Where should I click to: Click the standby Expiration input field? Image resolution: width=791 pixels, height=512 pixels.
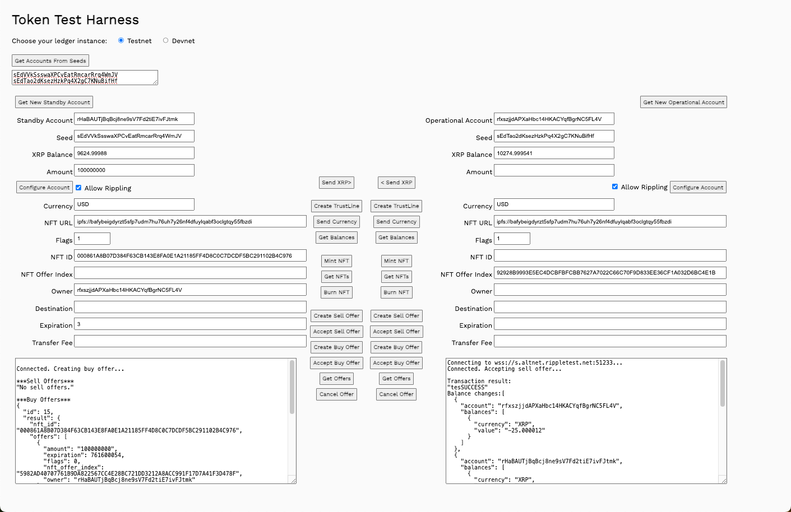point(191,324)
